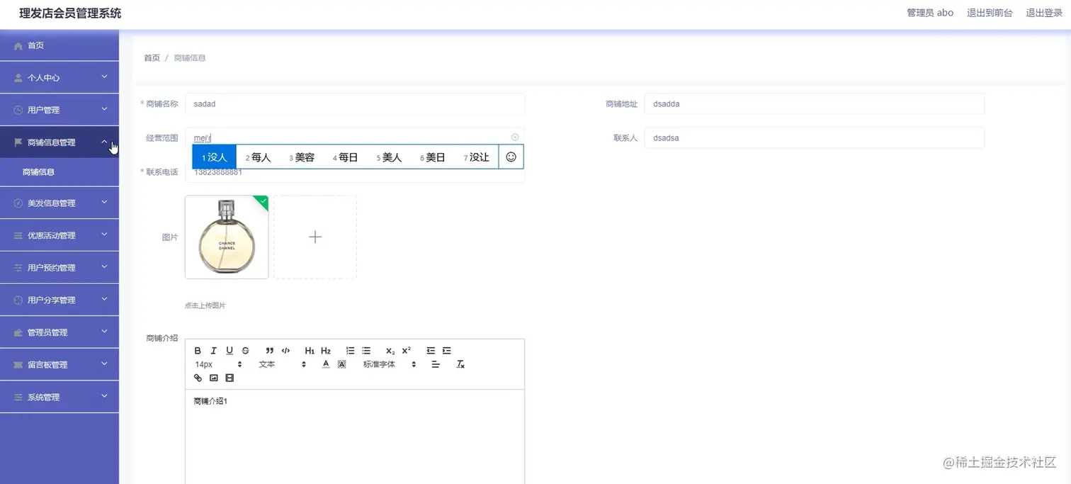Click 首页 in the breadcrumb

152,58
